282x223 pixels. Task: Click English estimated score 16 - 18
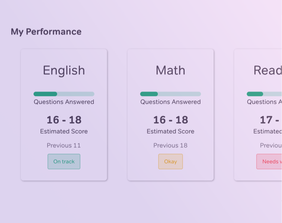(x=64, y=120)
